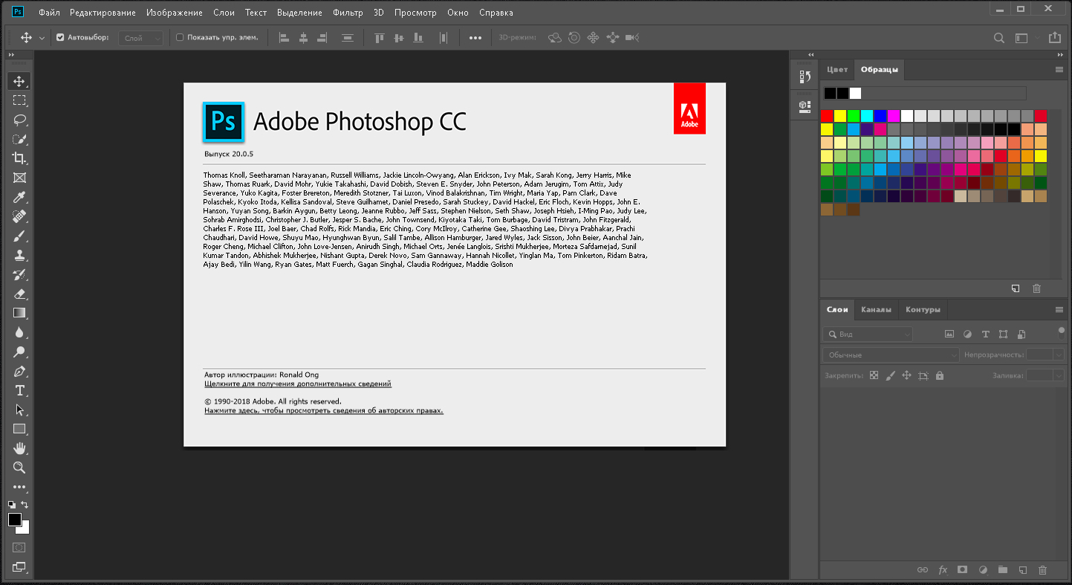The image size is (1072, 585).
Task: Open the Файл menu
Action: point(49,13)
